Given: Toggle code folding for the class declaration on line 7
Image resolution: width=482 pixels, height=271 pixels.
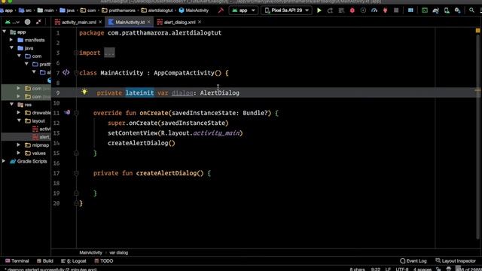Looking at the screenshot, I should 76,73.
